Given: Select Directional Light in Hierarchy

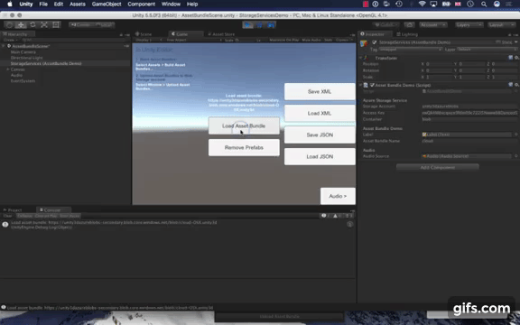Looking at the screenshot, I should 26,58.
